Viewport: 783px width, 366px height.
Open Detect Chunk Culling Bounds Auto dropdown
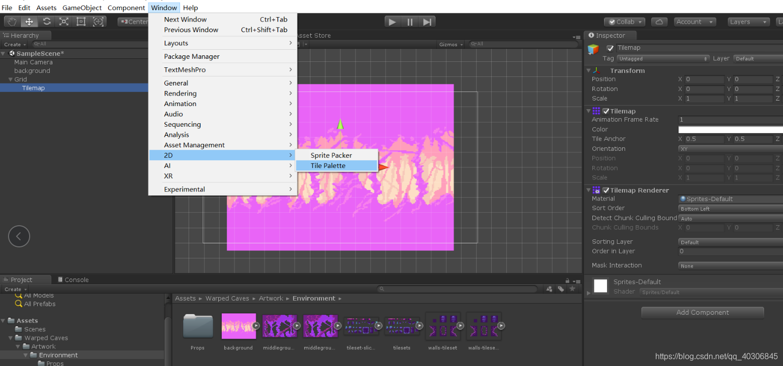(730, 218)
